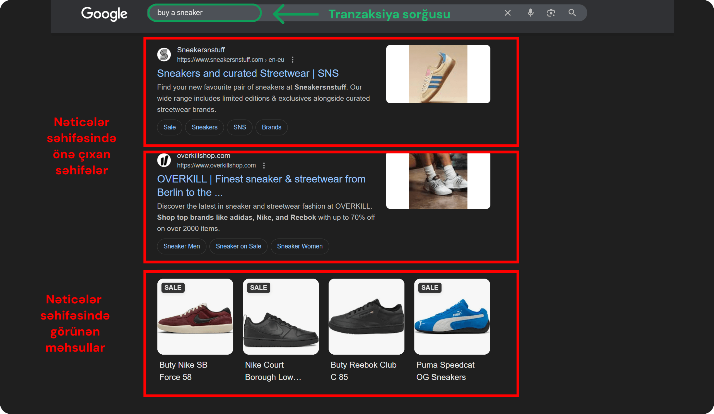714x414 pixels.
Task: Open Google Lens image search icon
Action: (551, 13)
